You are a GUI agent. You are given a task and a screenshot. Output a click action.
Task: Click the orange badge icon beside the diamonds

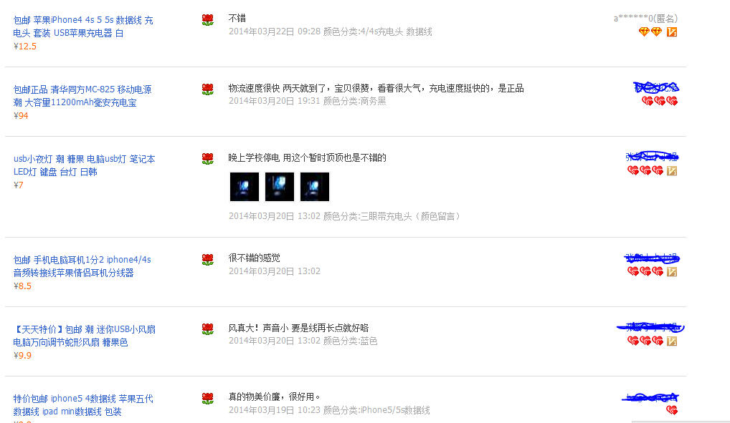click(672, 31)
